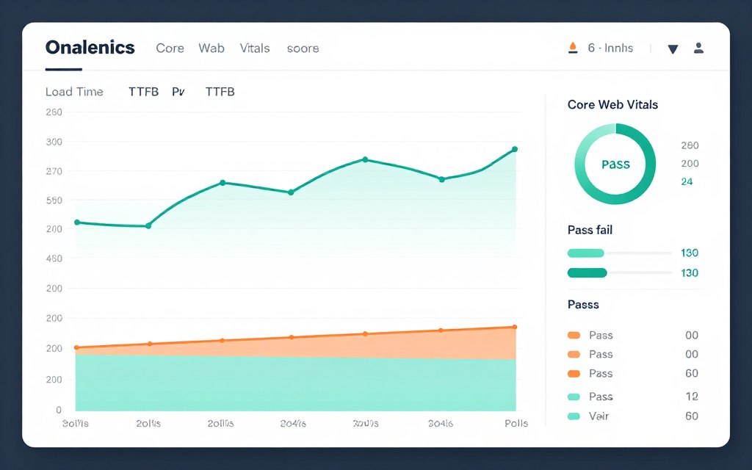Click the green value 24 beside donut
Image resolution: width=752 pixels, height=470 pixels.
pyautogui.click(x=687, y=182)
